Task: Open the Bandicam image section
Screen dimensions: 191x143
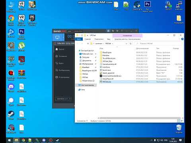Action: pos(62,70)
